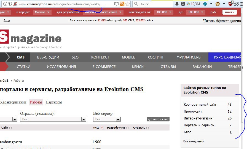Open the ВЕБ-СТУДИИ navigation item
Screen dimensions: 247x149
point(48,57)
